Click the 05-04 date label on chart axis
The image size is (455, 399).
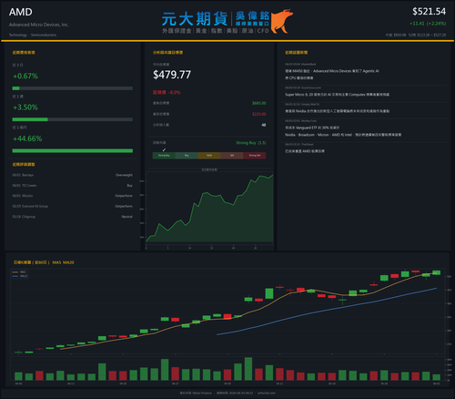227,384
